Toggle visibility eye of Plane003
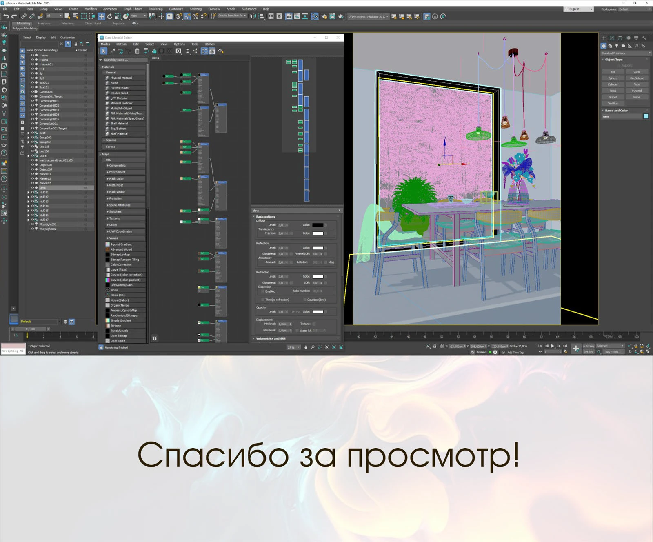This screenshot has height=542, width=653. click(33, 174)
